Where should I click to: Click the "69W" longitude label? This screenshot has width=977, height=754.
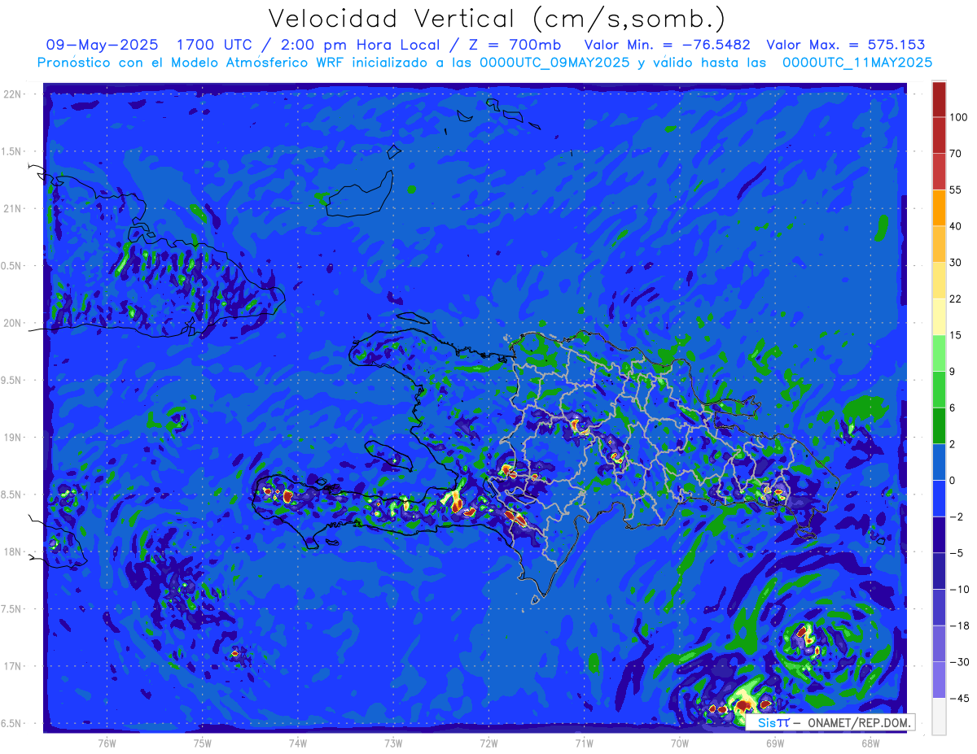(775, 743)
